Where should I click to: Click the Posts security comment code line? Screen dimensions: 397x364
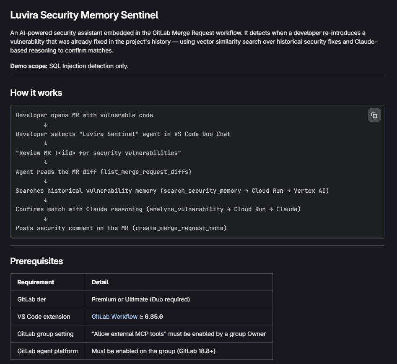(121, 228)
